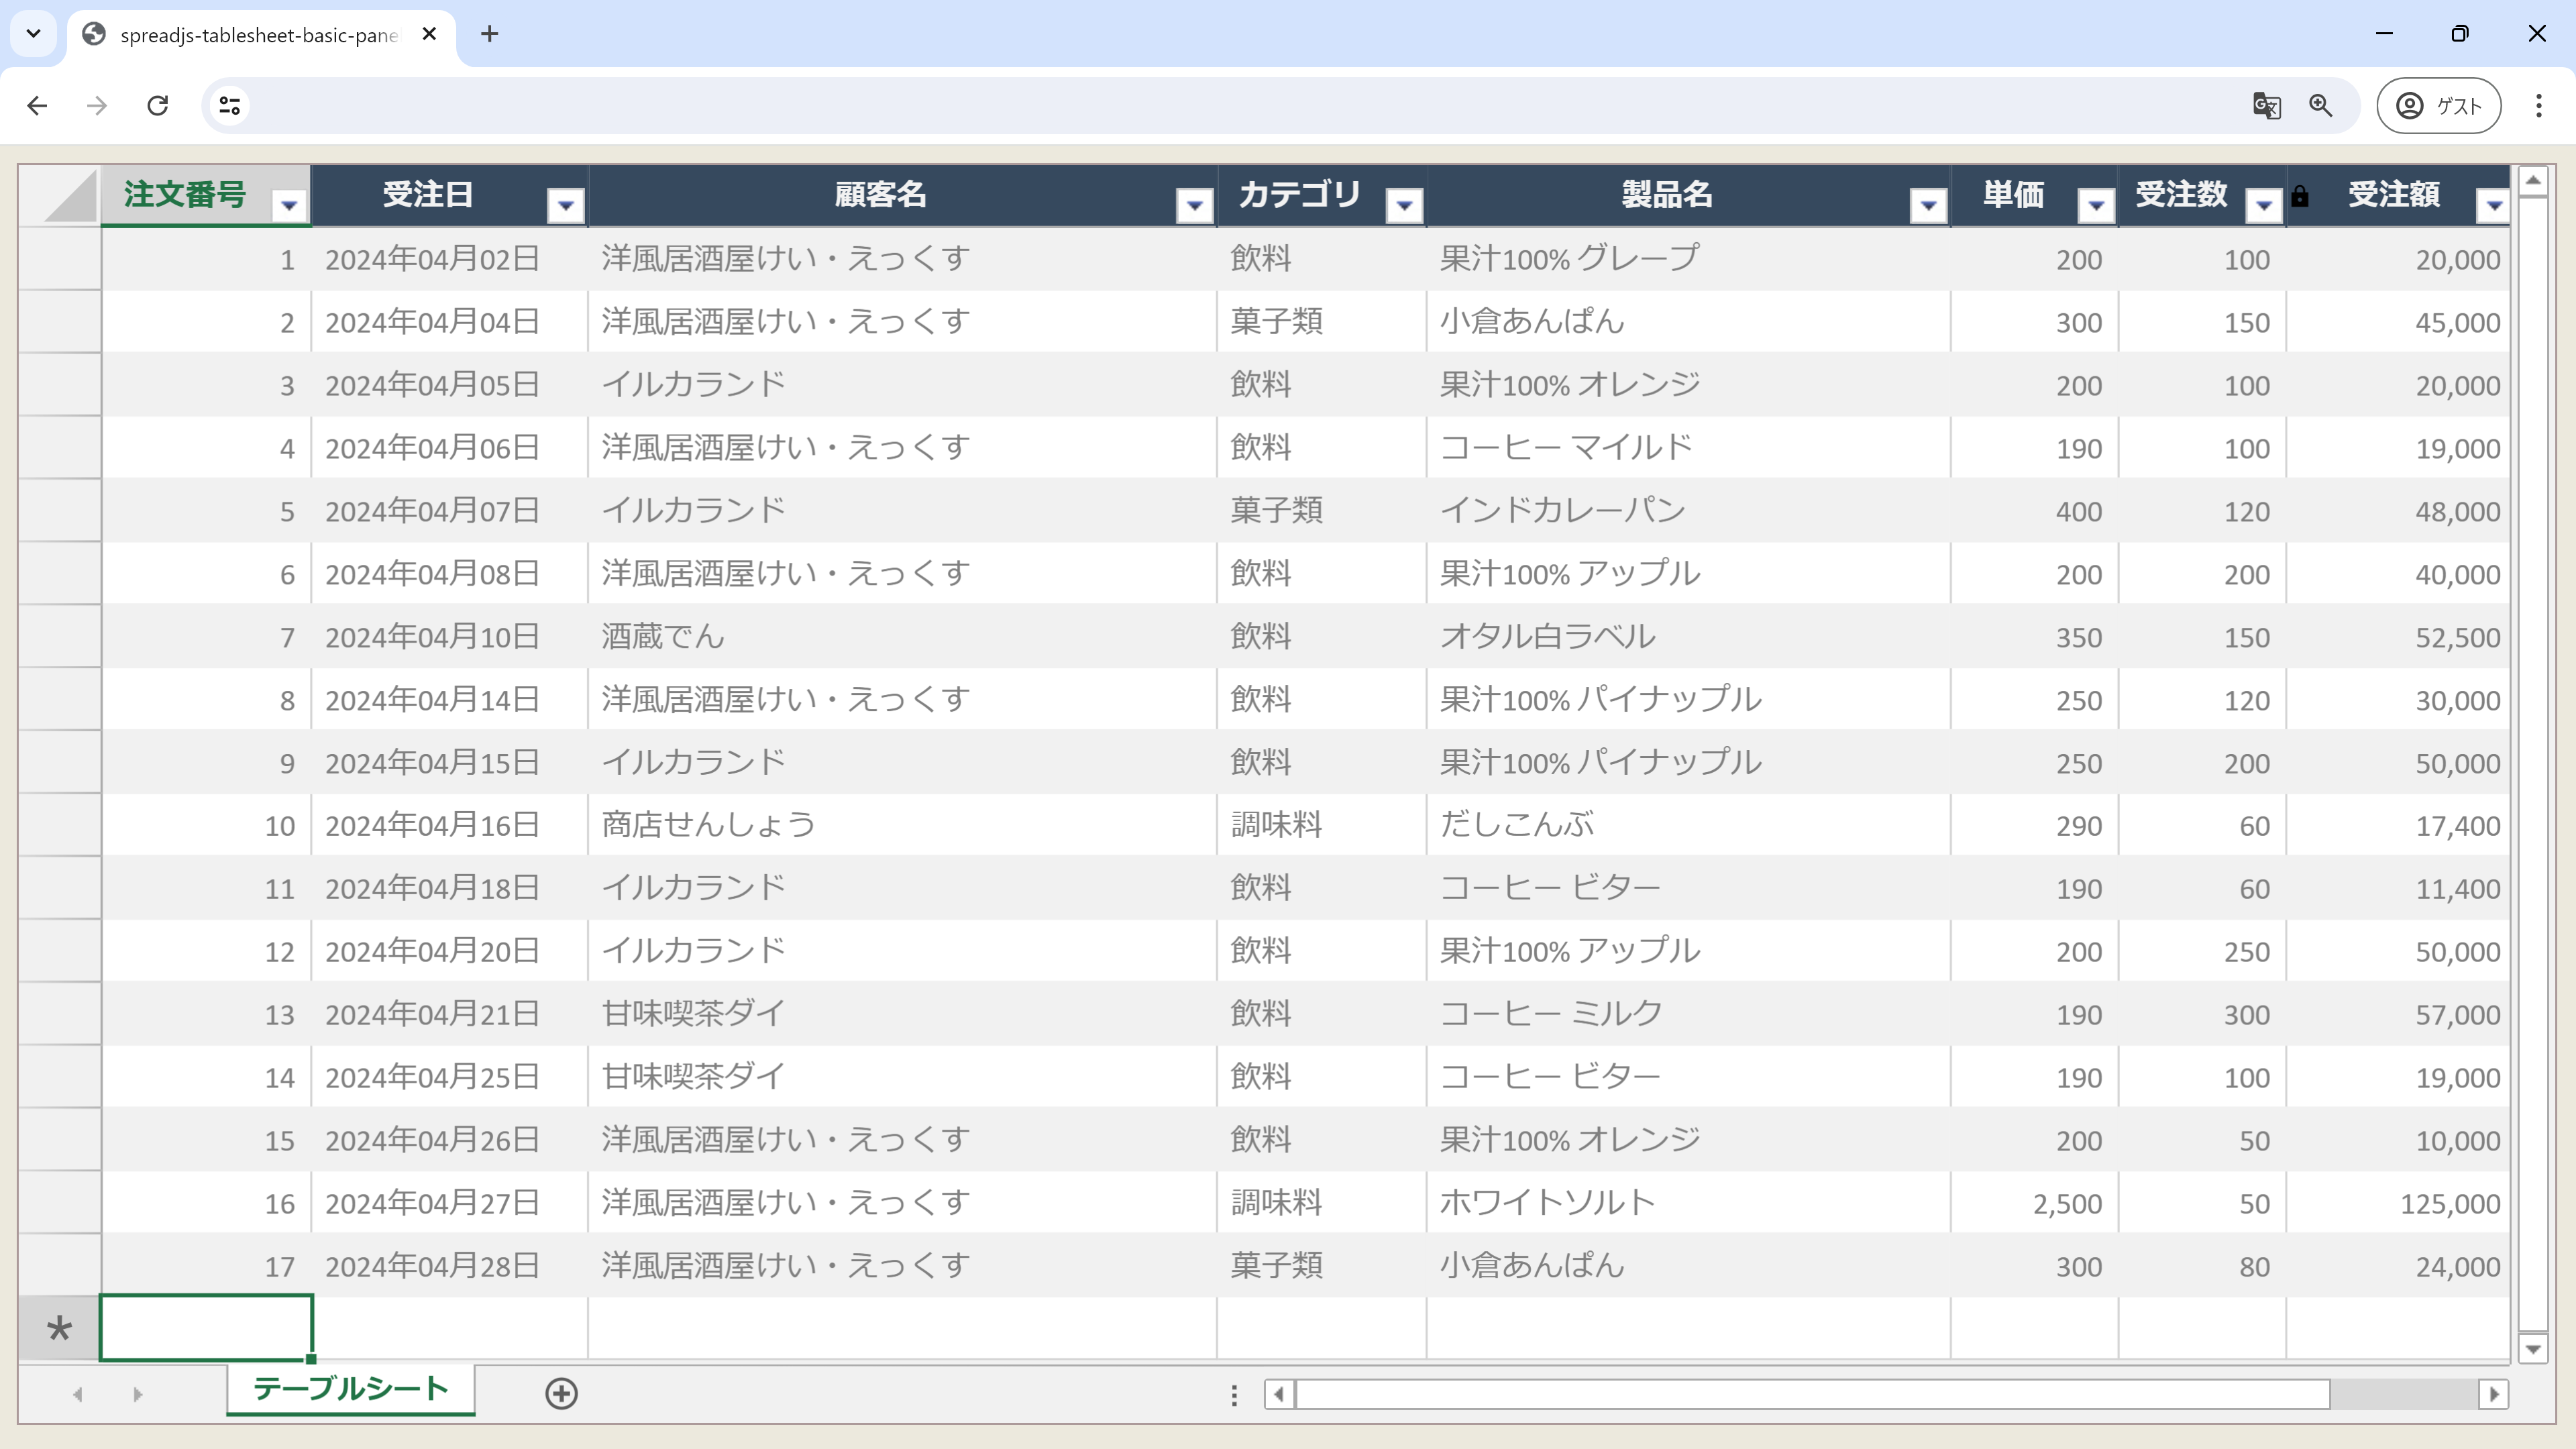The image size is (2576, 1449).
Task: Select the テーブルシート sheet tab
Action: 350,1389
